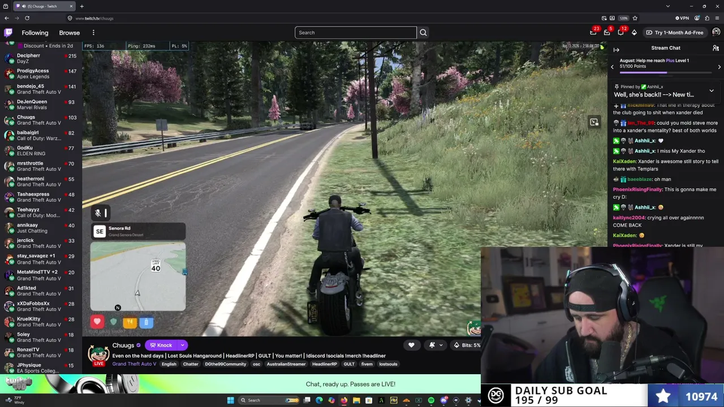Open Discord from the taskbar
This screenshot has width=724, height=407.
click(443, 400)
